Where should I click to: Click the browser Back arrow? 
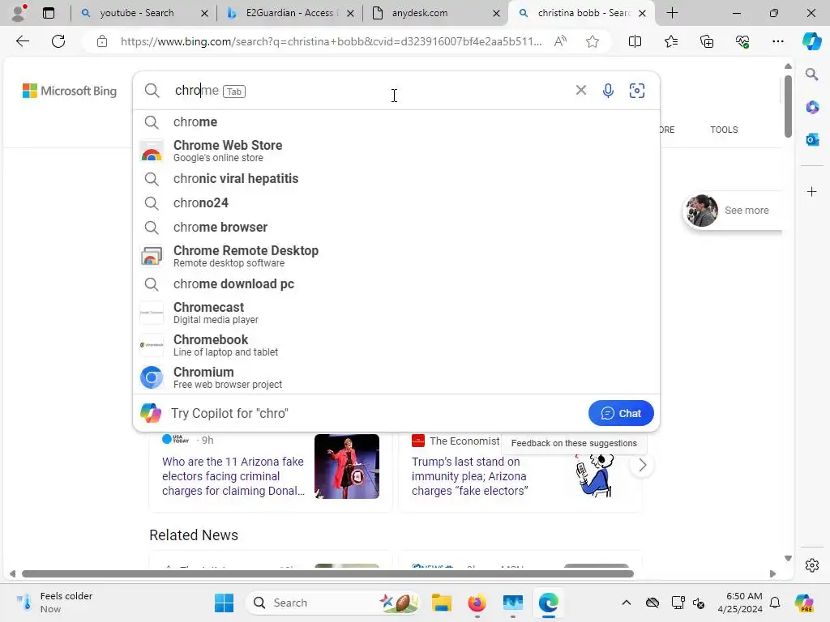click(x=22, y=41)
